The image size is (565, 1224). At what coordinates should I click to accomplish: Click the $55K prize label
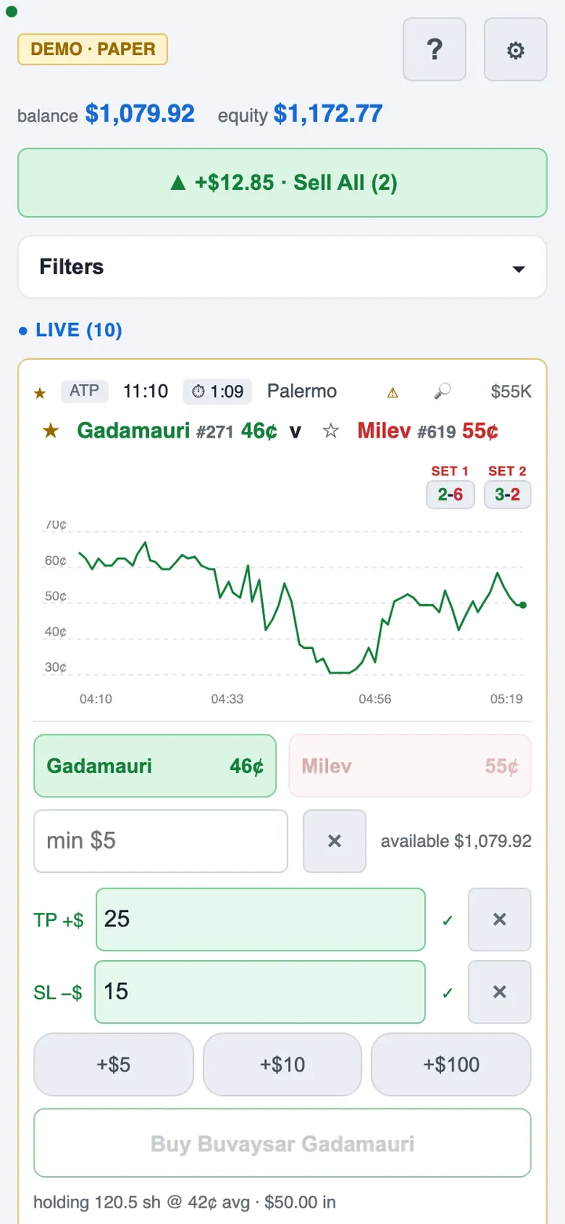pos(511,391)
